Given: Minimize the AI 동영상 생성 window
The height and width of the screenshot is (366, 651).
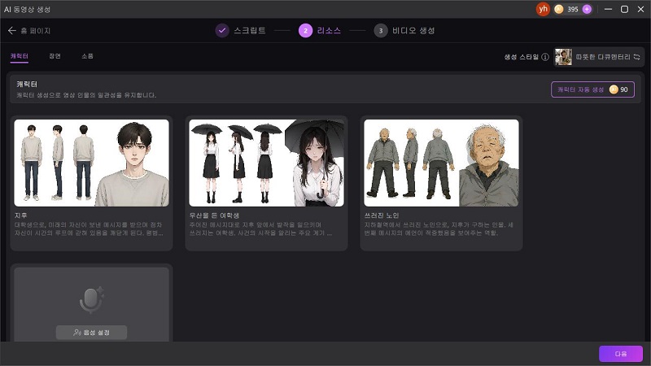Looking at the screenshot, I should pyautogui.click(x=608, y=9).
